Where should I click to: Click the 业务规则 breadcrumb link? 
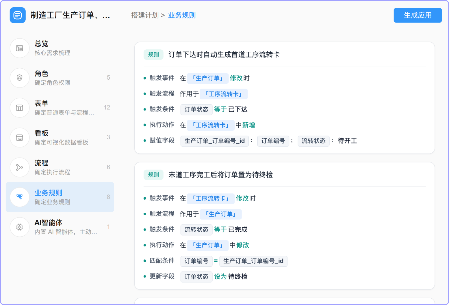click(182, 15)
